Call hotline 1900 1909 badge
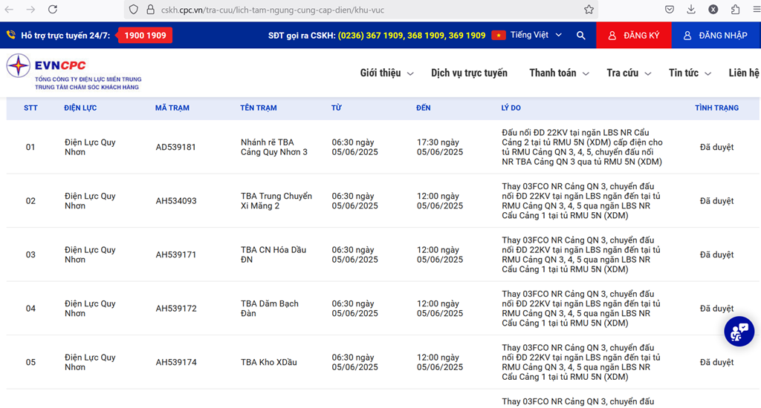761x408 pixels. coord(145,36)
